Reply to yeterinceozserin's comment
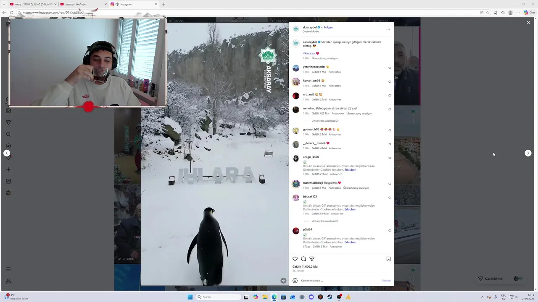The height and width of the screenshot is (302, 538). [335, 72]
